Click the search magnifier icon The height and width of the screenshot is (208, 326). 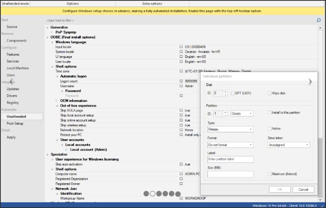[318, 20]
